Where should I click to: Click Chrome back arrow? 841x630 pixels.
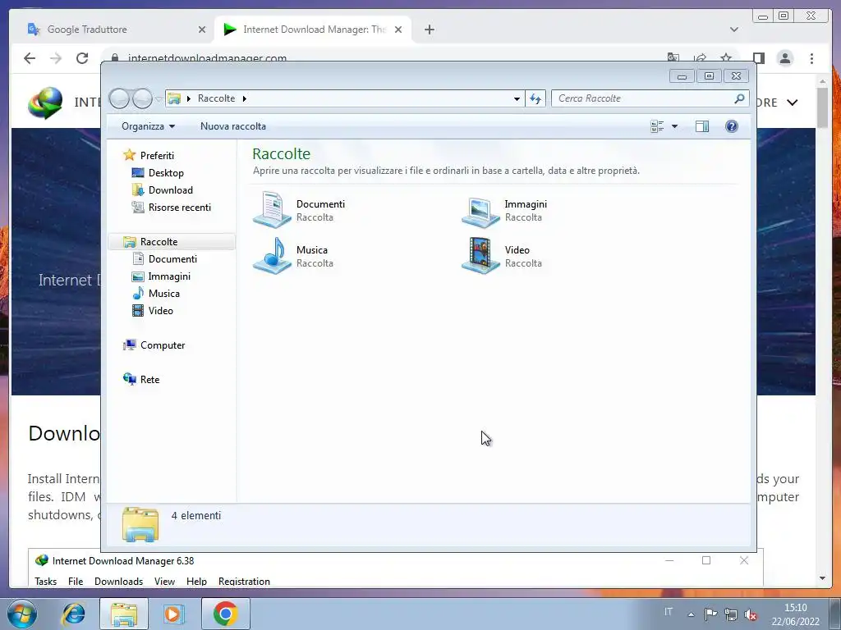tap(30, 58)
